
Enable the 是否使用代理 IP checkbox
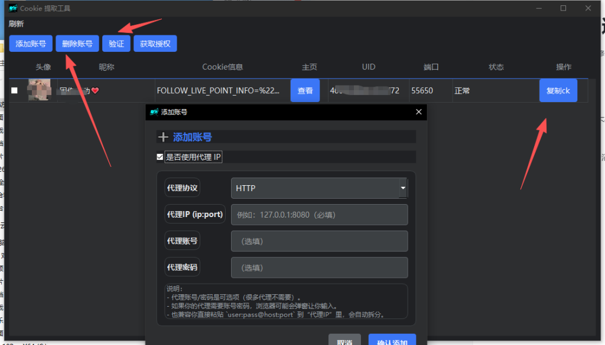[160, 156]
